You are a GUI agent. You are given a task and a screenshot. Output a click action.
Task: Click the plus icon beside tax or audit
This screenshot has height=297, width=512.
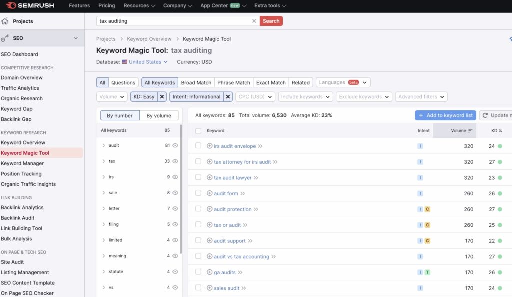tap(209, 225)
